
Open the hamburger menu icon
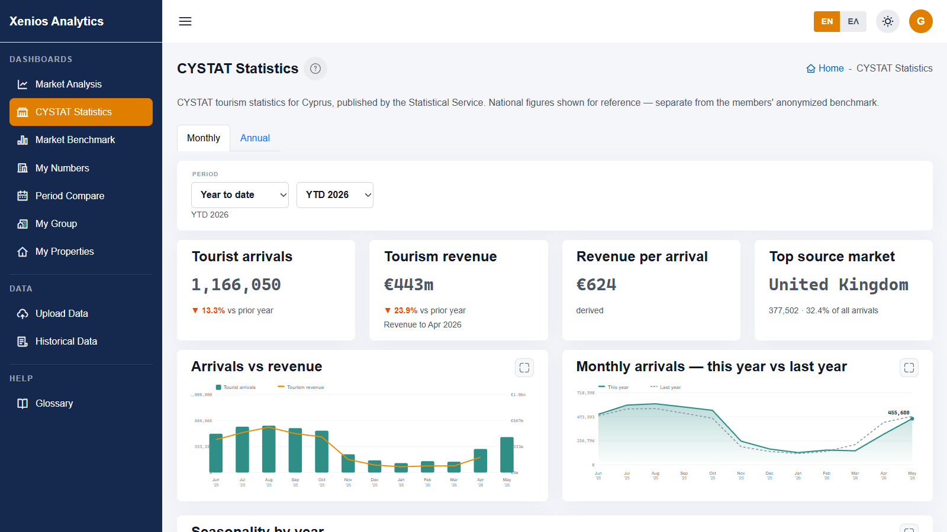[185, 21]
